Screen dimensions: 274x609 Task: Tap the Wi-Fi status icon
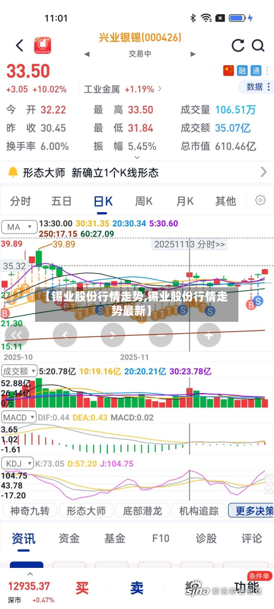[x=206, y=18]
